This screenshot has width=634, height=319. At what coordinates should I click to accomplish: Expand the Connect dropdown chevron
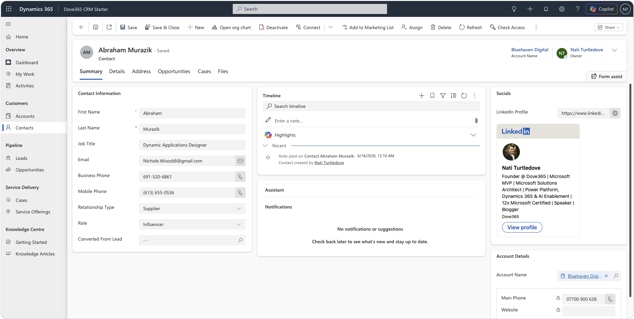330,27
